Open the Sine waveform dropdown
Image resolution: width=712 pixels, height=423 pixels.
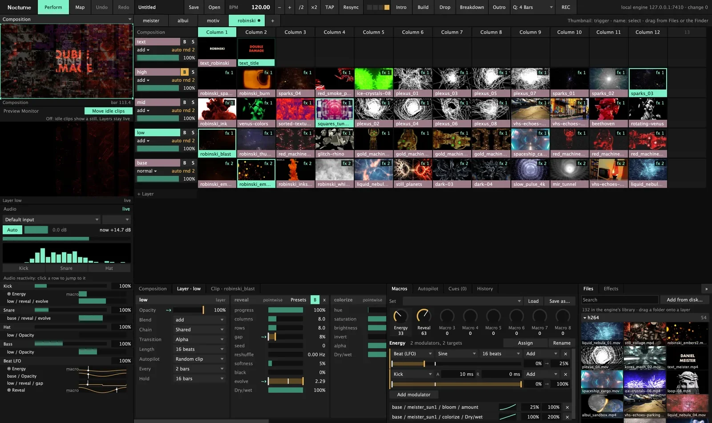click(x=457, y=354)
